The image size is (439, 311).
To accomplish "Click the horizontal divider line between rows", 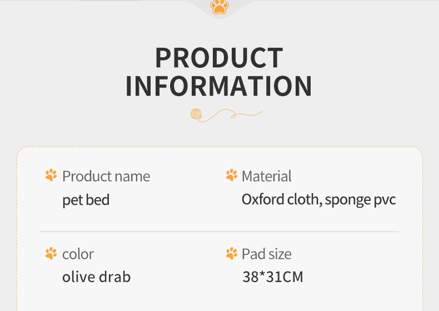I will (x=219, y=231).
